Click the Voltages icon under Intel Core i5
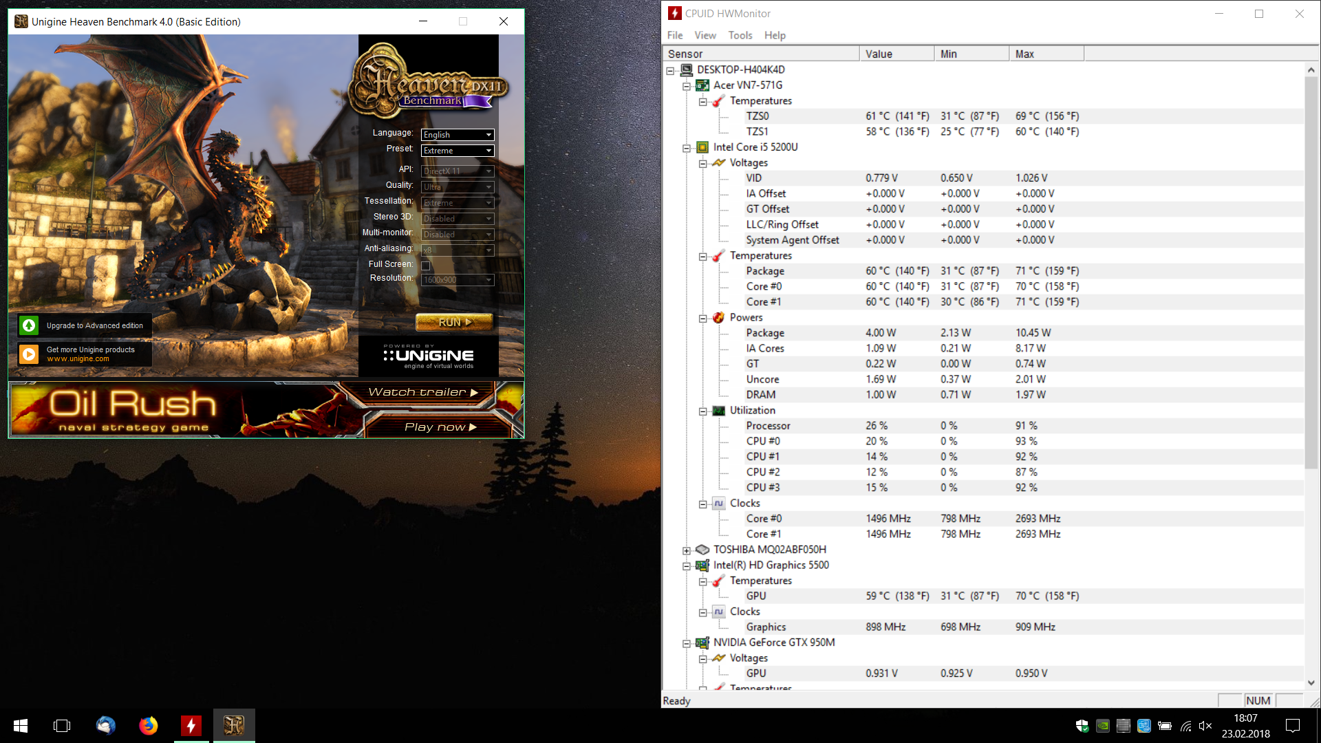Image resolution: width=1321 pixels, height=743 pixels. click(x=718, y=163)
